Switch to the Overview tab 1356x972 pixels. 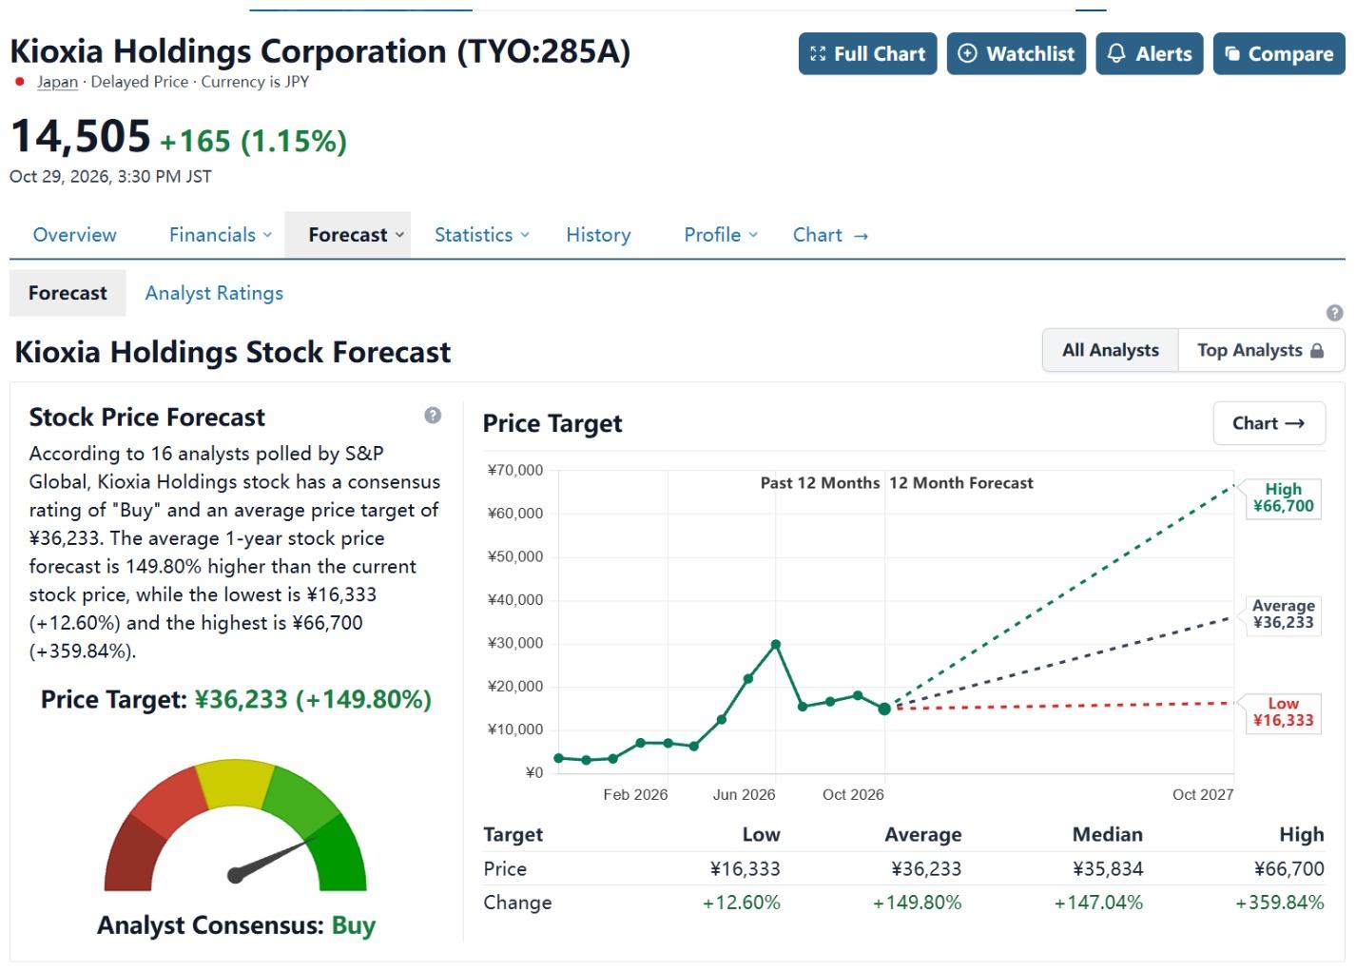click(x=74, y=235)
